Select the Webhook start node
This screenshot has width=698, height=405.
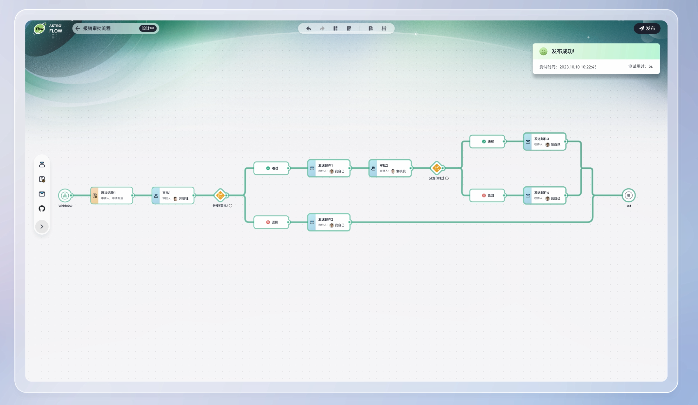click(x=65, y=195)
